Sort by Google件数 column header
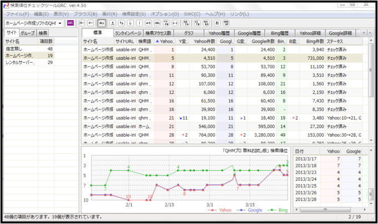Viewport: 378px width, 224px height. tap(262, 41)
